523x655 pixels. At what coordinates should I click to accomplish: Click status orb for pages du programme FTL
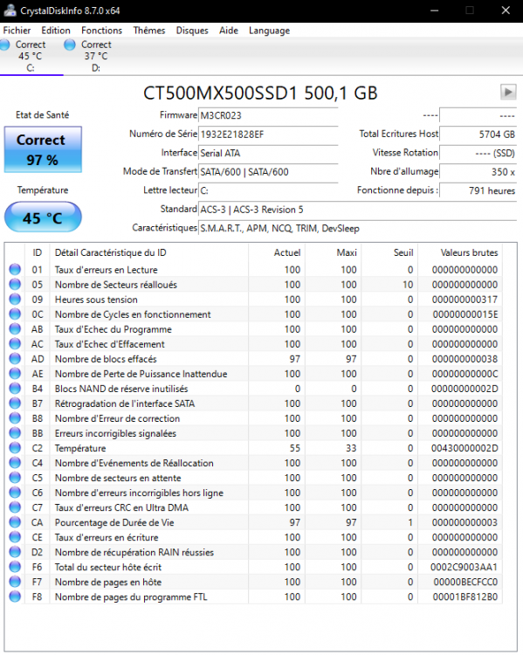click(x=15, y=596)
